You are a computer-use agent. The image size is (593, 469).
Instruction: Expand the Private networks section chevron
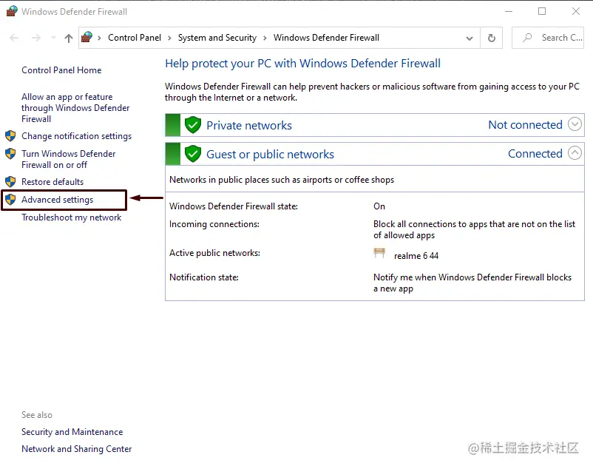[x=575, y=124]
